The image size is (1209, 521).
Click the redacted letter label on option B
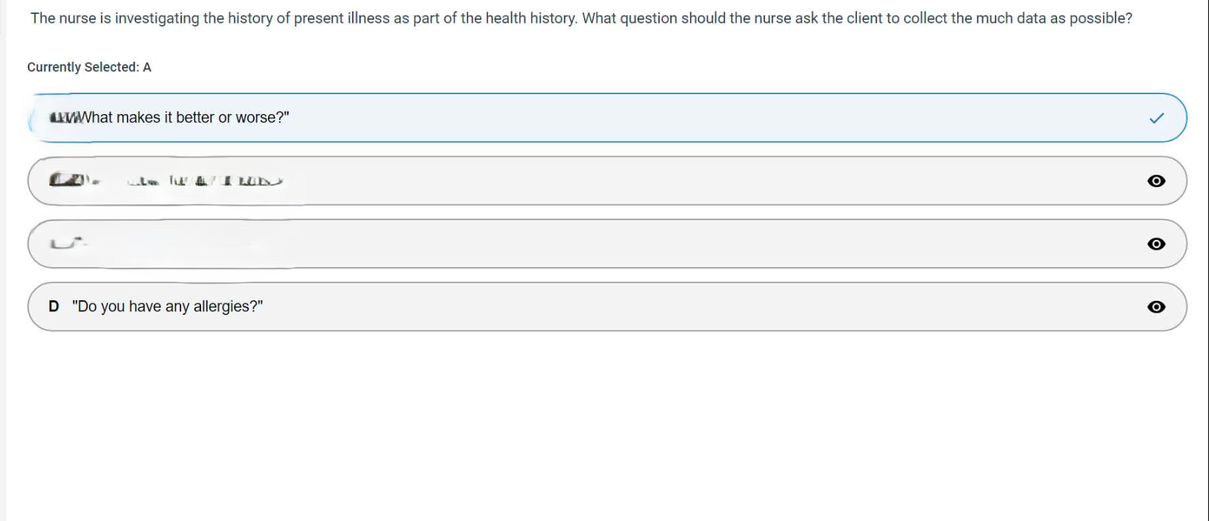pyautogui.click(x=65, y=179)
